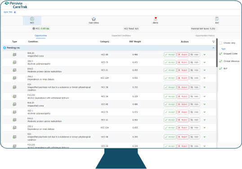Collapse the Pending section chevron

click(x=213, y=48)
